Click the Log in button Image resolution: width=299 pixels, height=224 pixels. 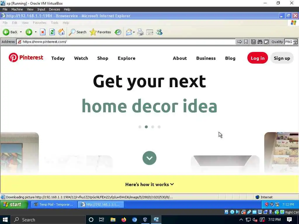(258, 58)
